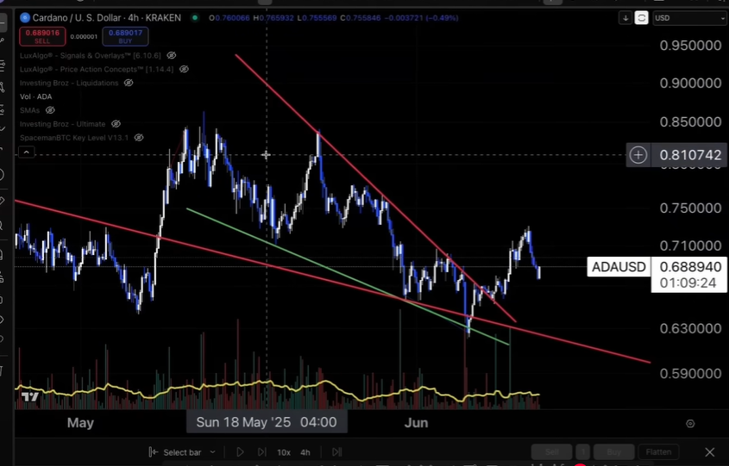729x466 pixels.
Task: Change the 10x replay speed
Action: coord(284,452)
